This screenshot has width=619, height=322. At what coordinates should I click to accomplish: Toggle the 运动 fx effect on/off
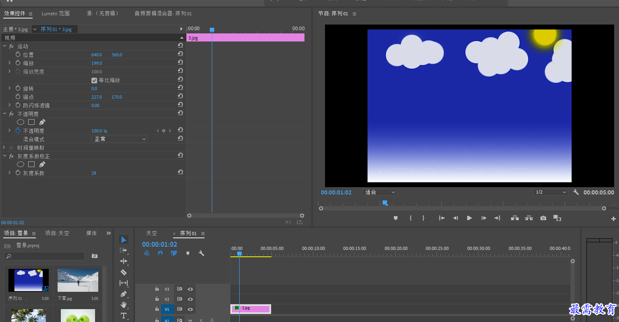pos(11,46)
